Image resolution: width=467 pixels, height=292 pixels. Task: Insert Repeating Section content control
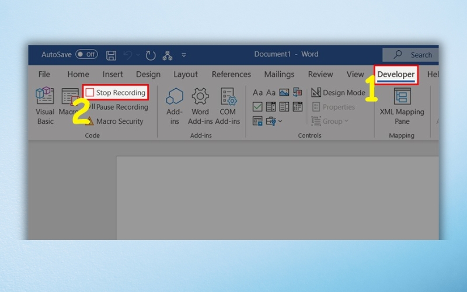coord(257,121)
